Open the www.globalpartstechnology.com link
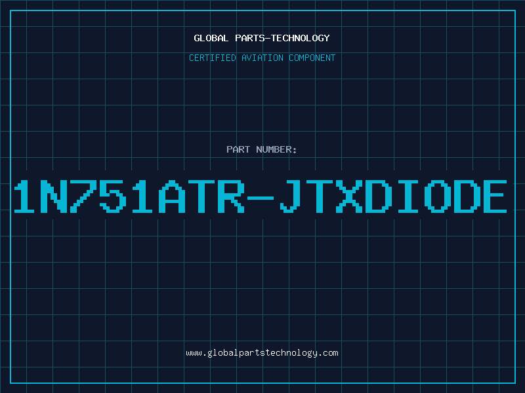Viewport: 525px width, 393px height. click(x=262, y=353)
